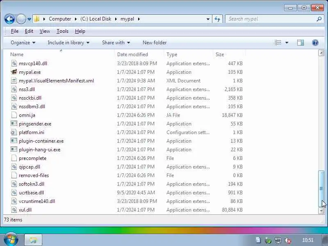The height and width of the screenshot is (246, 328).
Task: Open the File menu
Action: pyautogui.click(x=15, y=31)
